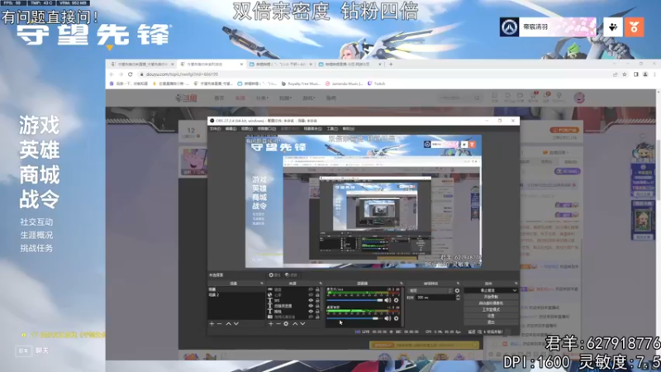Open 直播 in Douyu navigation

pos(240,98)
